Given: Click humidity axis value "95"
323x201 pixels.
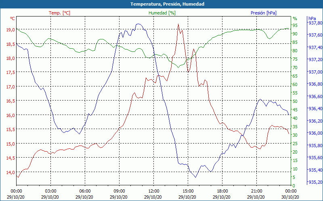Looking at the screenshot, I should click(295, 25).
